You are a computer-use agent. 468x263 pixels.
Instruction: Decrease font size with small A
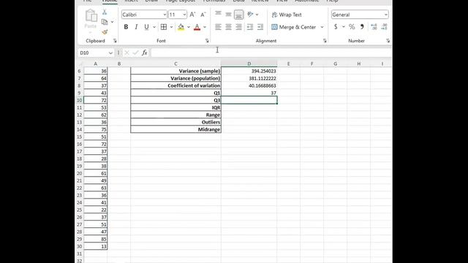click(203, 15)
